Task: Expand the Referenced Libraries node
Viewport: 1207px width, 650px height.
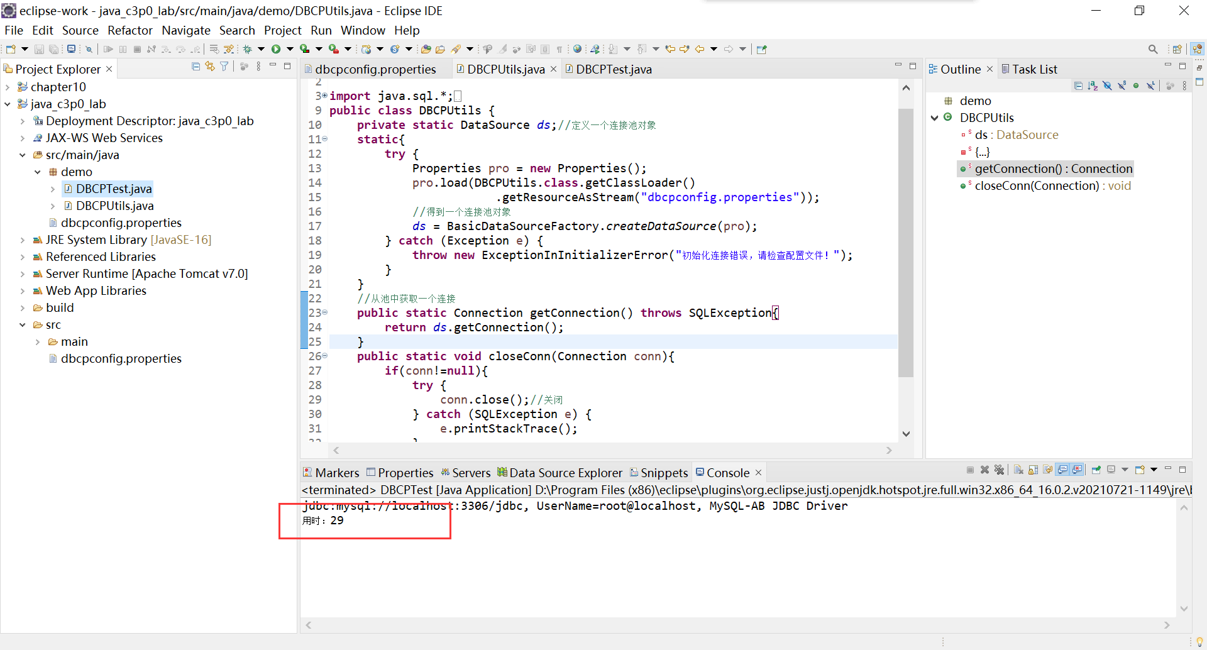Action: (x=23, y=256)
